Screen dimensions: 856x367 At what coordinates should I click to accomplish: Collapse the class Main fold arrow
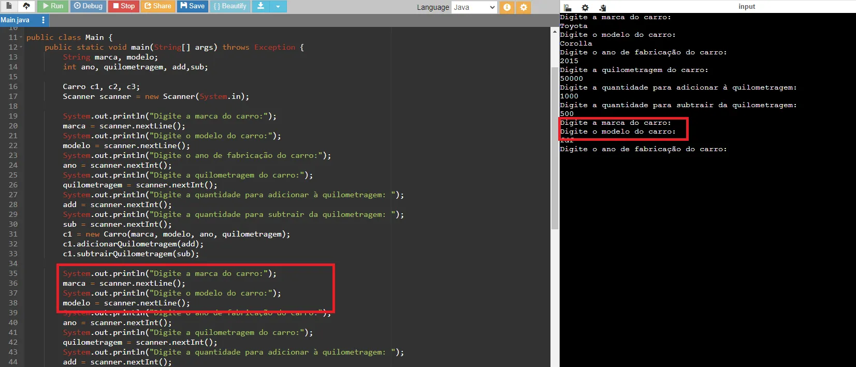pos(21,37)
